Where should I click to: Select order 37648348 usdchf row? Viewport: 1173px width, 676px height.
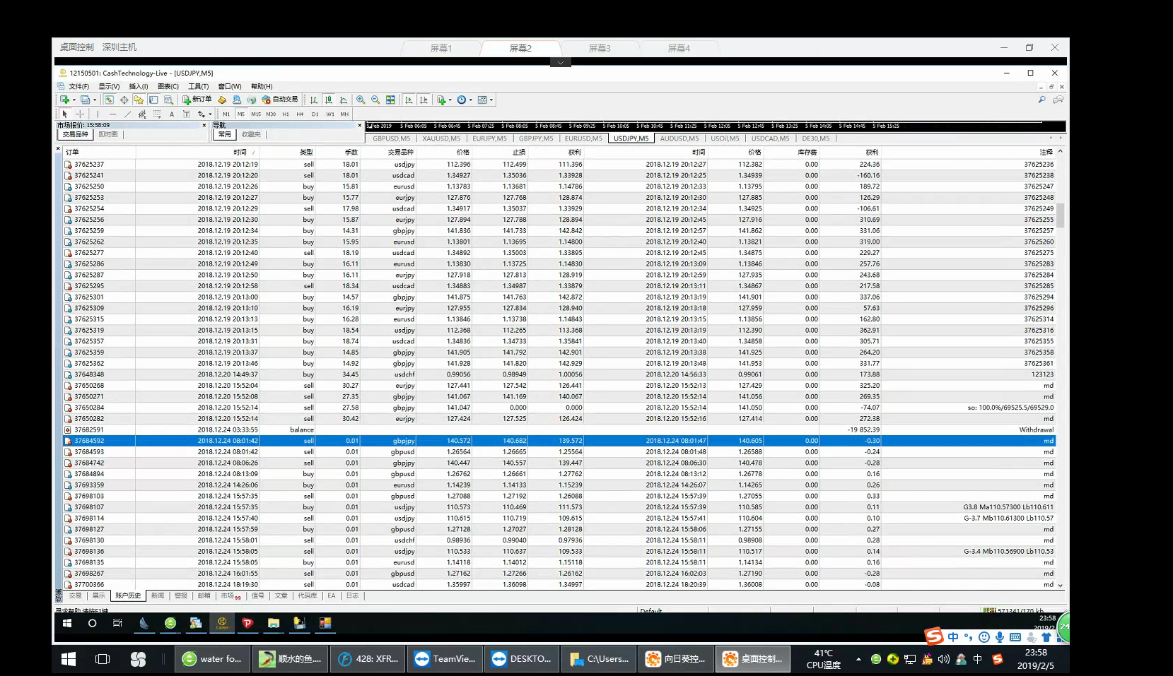coord(559,374)
